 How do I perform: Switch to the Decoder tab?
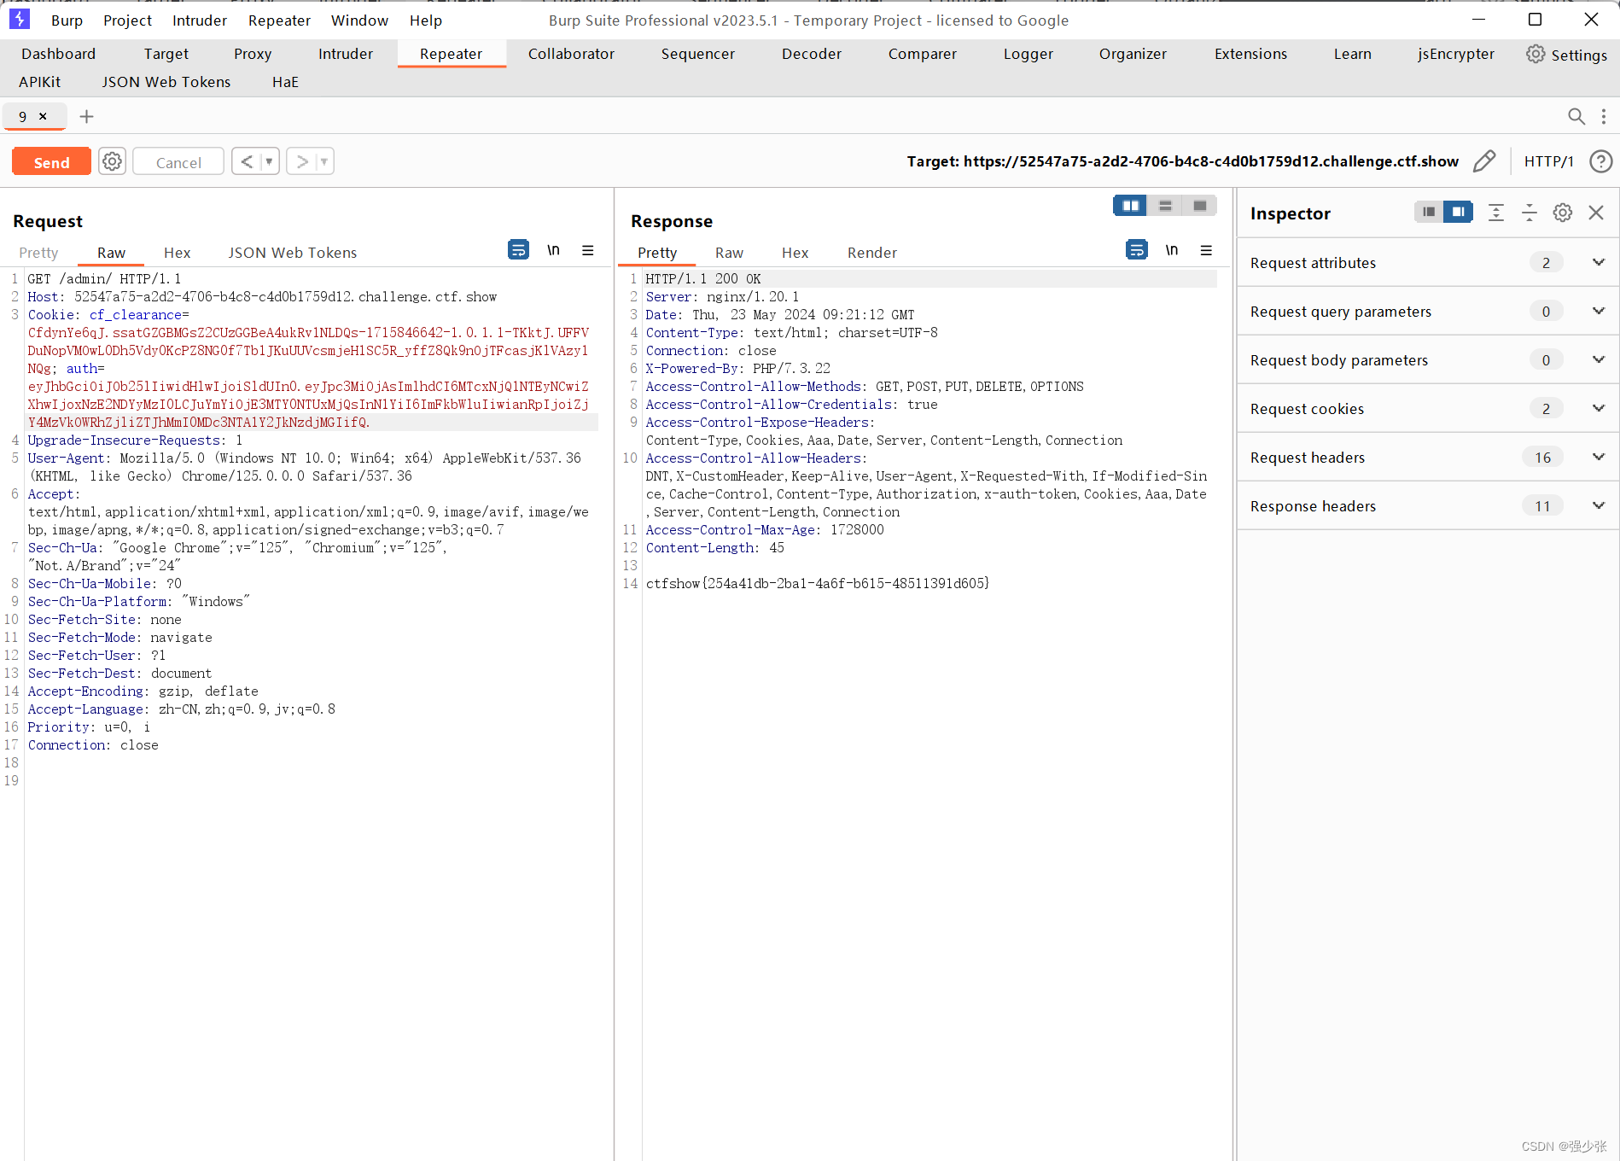[811, 54]
